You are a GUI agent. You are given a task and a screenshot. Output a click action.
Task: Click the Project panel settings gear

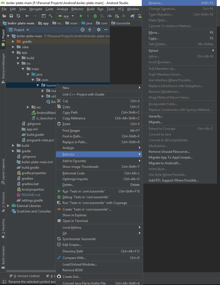(x=99, y=30)
